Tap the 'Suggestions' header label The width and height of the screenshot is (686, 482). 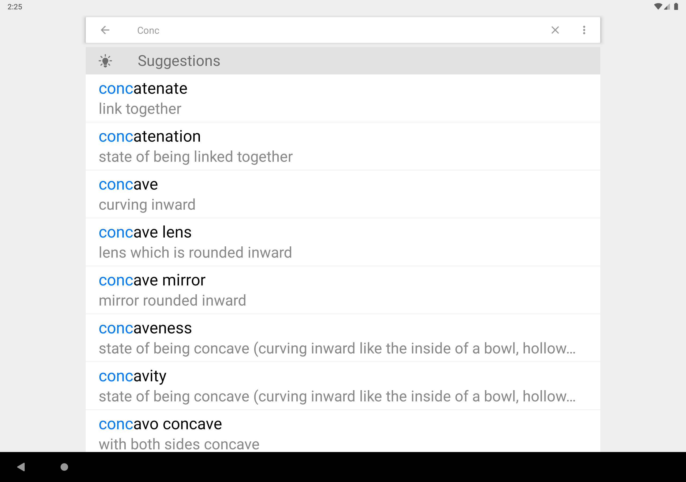[x=179, y=61]
